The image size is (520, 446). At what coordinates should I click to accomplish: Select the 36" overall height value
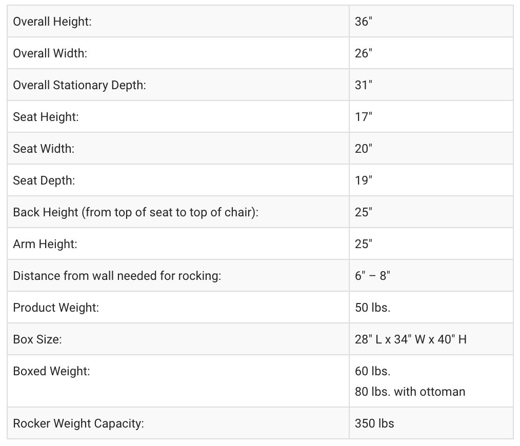point(363,22)
